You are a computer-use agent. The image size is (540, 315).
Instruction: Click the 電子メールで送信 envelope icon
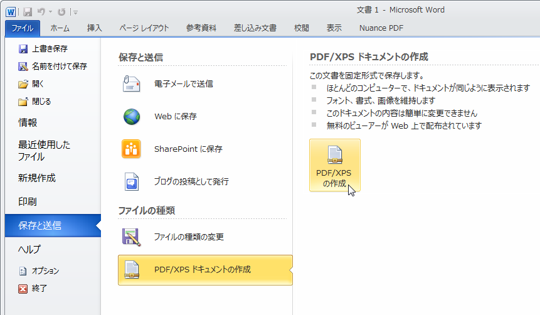[x=131, y=83]
